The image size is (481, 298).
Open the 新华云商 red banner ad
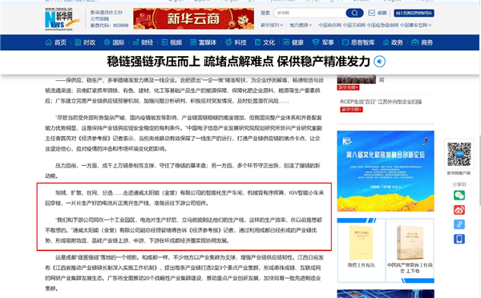click(x=193, y=18)
